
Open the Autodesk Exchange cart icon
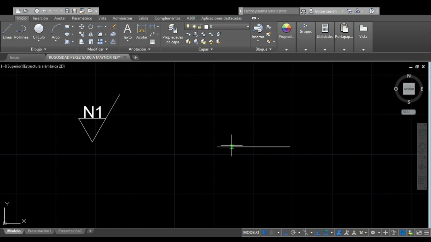point(350,11)
